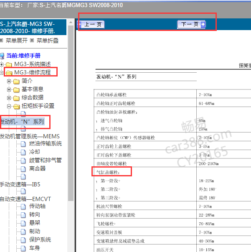The width and height of the screenshot is (251, 252).
Task: Click the 综合数据 folder icon
Action: tap(16, 98)
